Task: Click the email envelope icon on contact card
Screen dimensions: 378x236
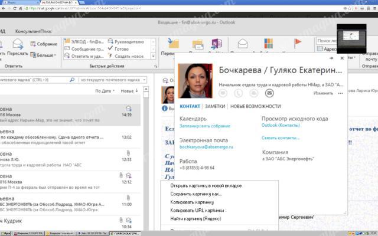Action: (269, 93)
